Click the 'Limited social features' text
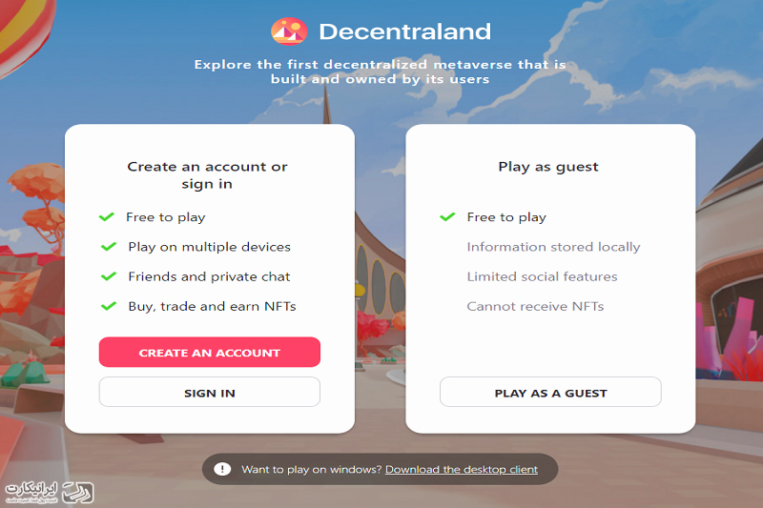The image size is (763, 508). pyautogui.click(x=542, y=276)
